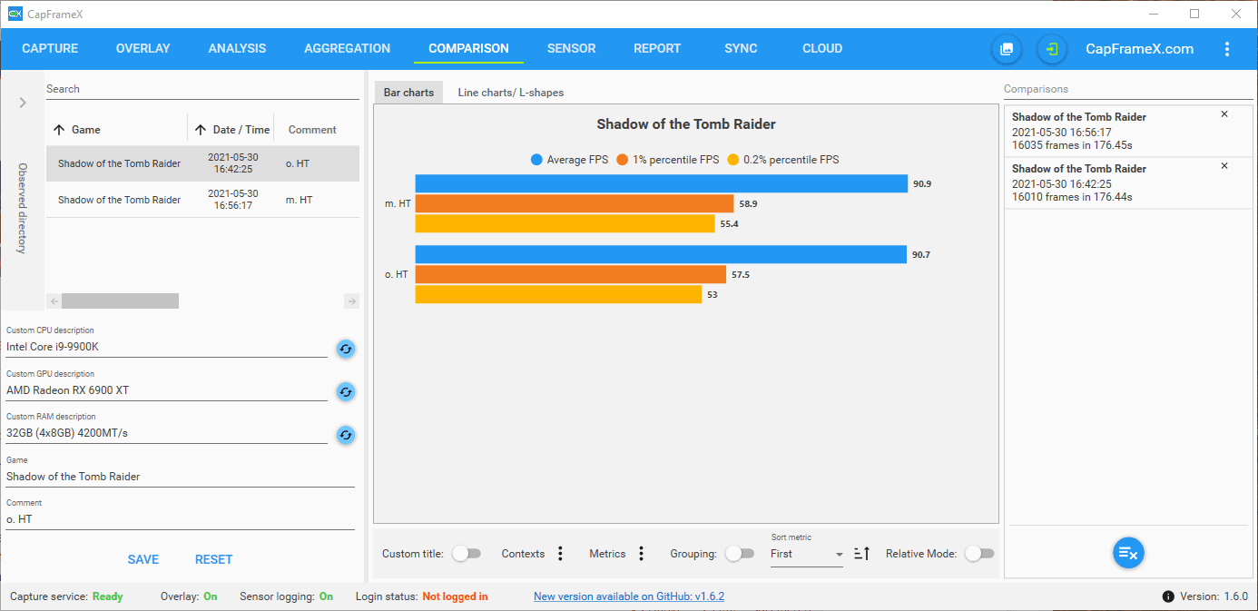Screen dimensions: 1258x611
Task: Open the OVERLAY tab
Action: pyautogui.click(x=143, y=49)
